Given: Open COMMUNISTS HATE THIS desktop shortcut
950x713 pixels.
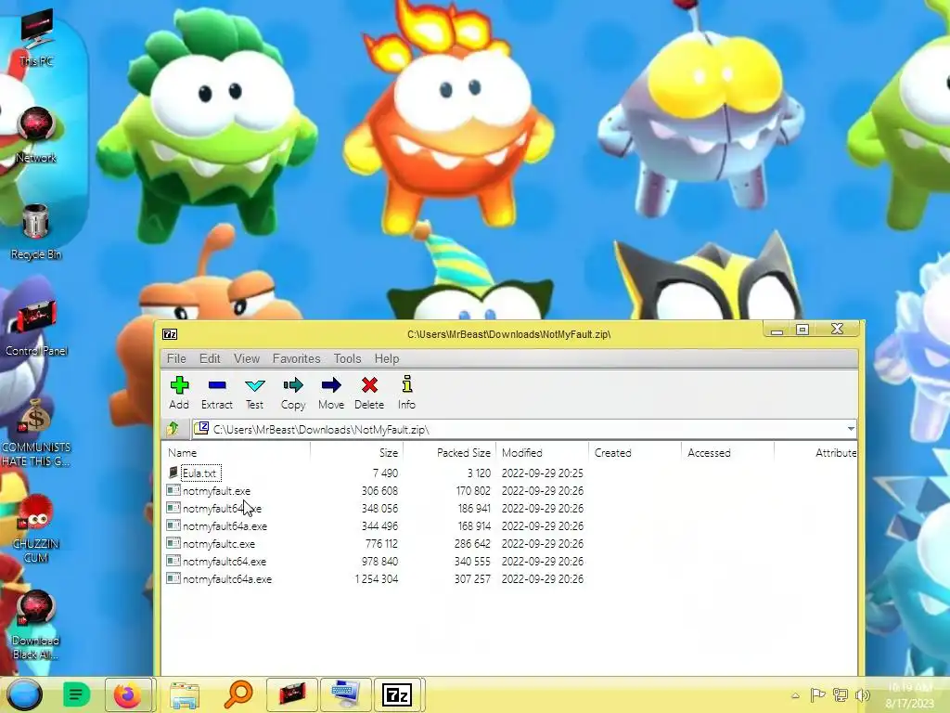Looking at the screenshot, I should tap(36, 432).
